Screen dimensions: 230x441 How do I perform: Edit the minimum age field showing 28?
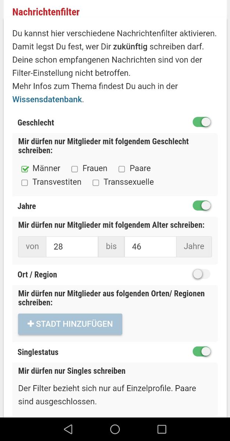coord(72,247)
